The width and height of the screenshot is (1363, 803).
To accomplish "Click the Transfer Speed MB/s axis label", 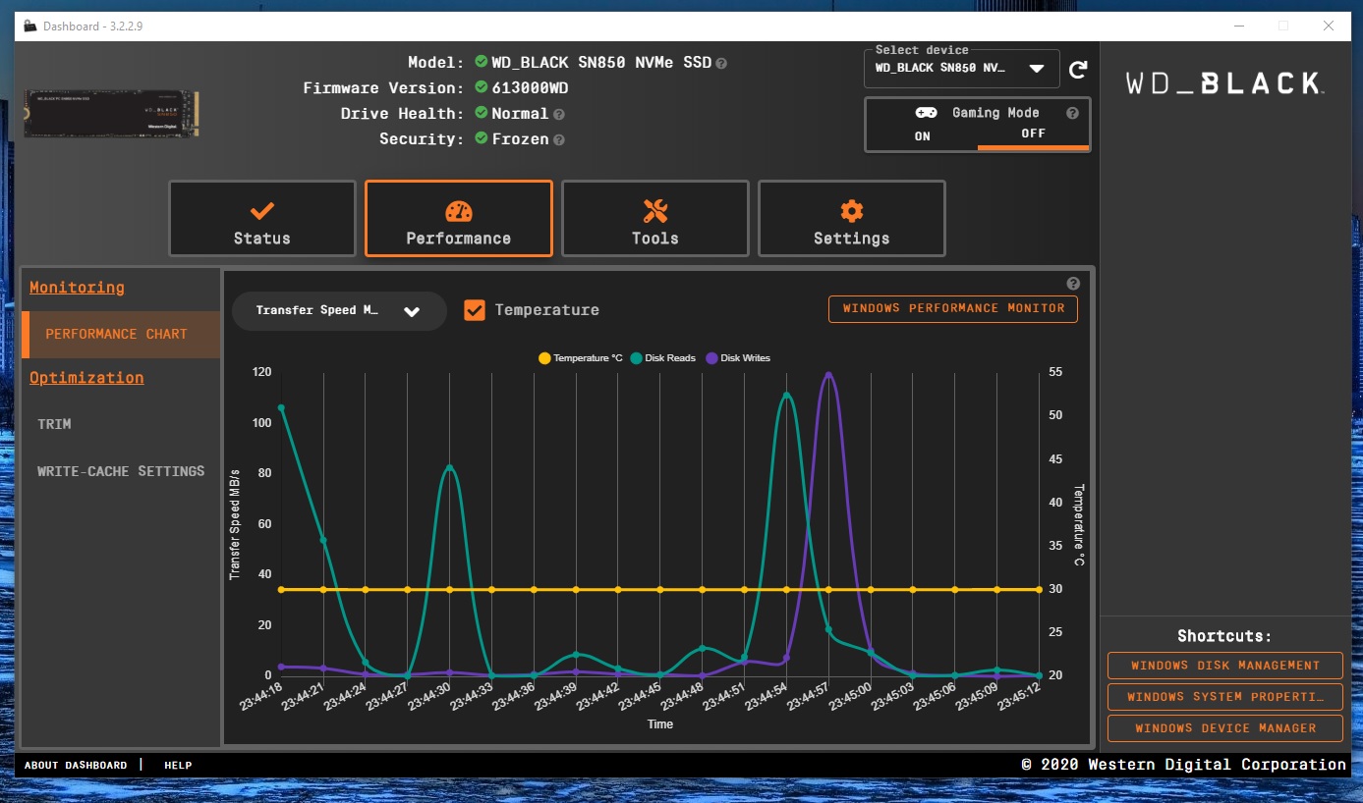I will coord(235,523).
